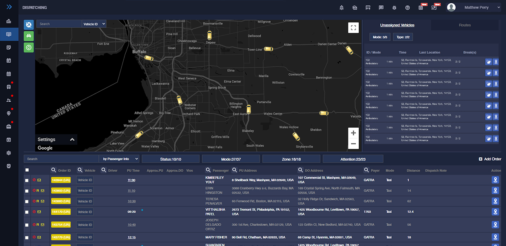Image resolution: width=506 pixels, height=246 pixels.
Task: Open the help question-mark icon
Action: [407, 7]
